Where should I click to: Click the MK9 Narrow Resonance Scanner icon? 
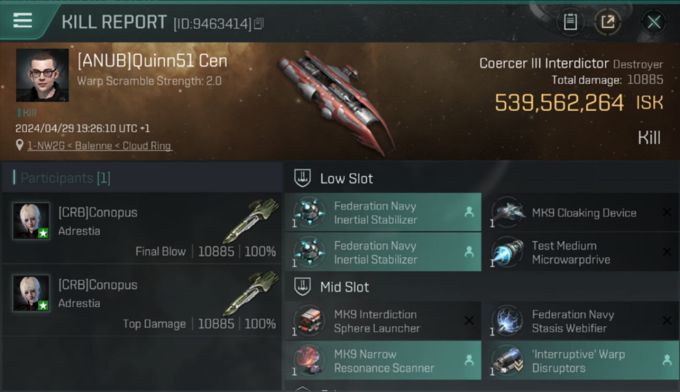pyautogui.click(x=309, y=361)
